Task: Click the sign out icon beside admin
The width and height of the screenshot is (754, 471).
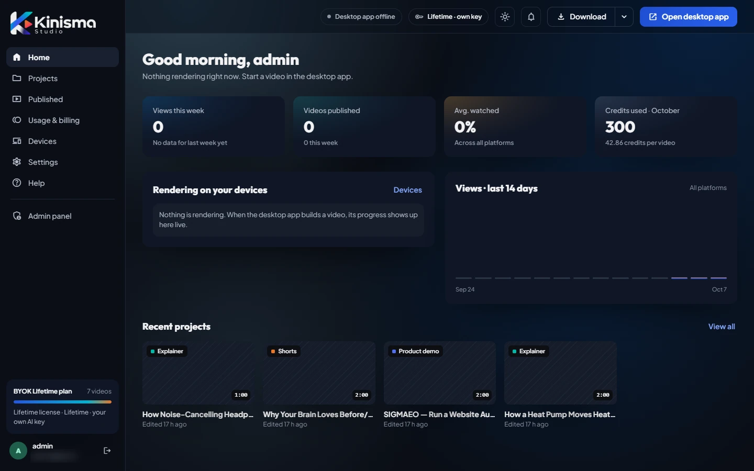Action: pos(107,451)
